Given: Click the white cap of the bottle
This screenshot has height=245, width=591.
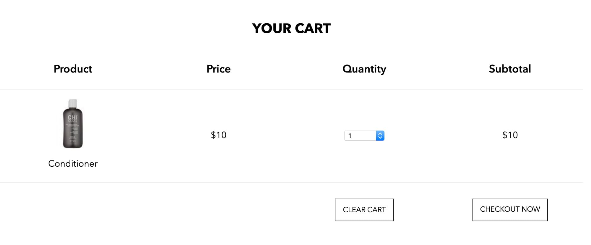Looking at the screenshot, I should pos(73,103).
